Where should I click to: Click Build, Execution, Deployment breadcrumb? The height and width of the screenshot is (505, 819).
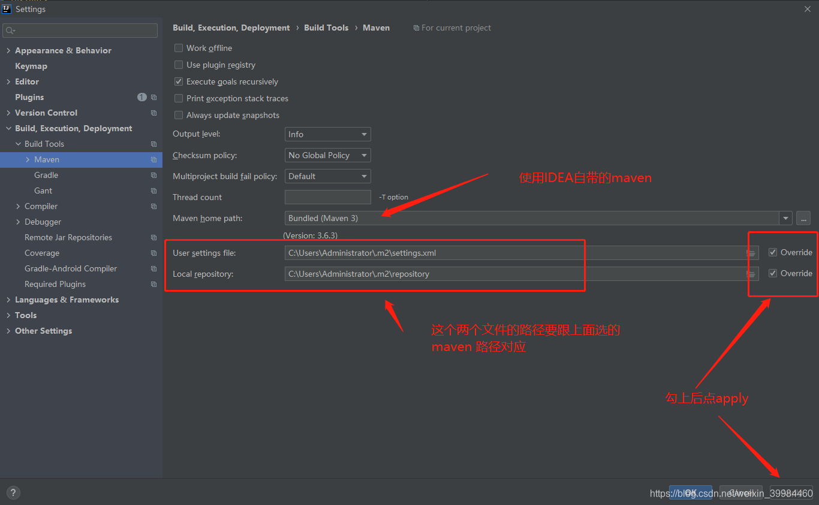click(x=231, y=28)
